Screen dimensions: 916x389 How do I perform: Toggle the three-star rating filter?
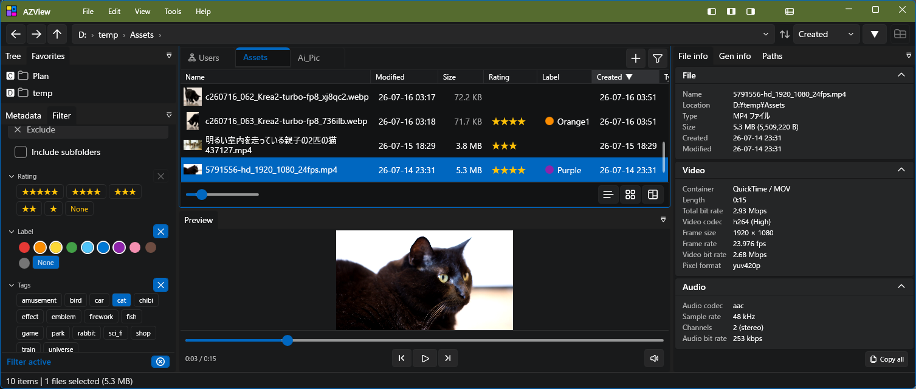coord(125,192)
